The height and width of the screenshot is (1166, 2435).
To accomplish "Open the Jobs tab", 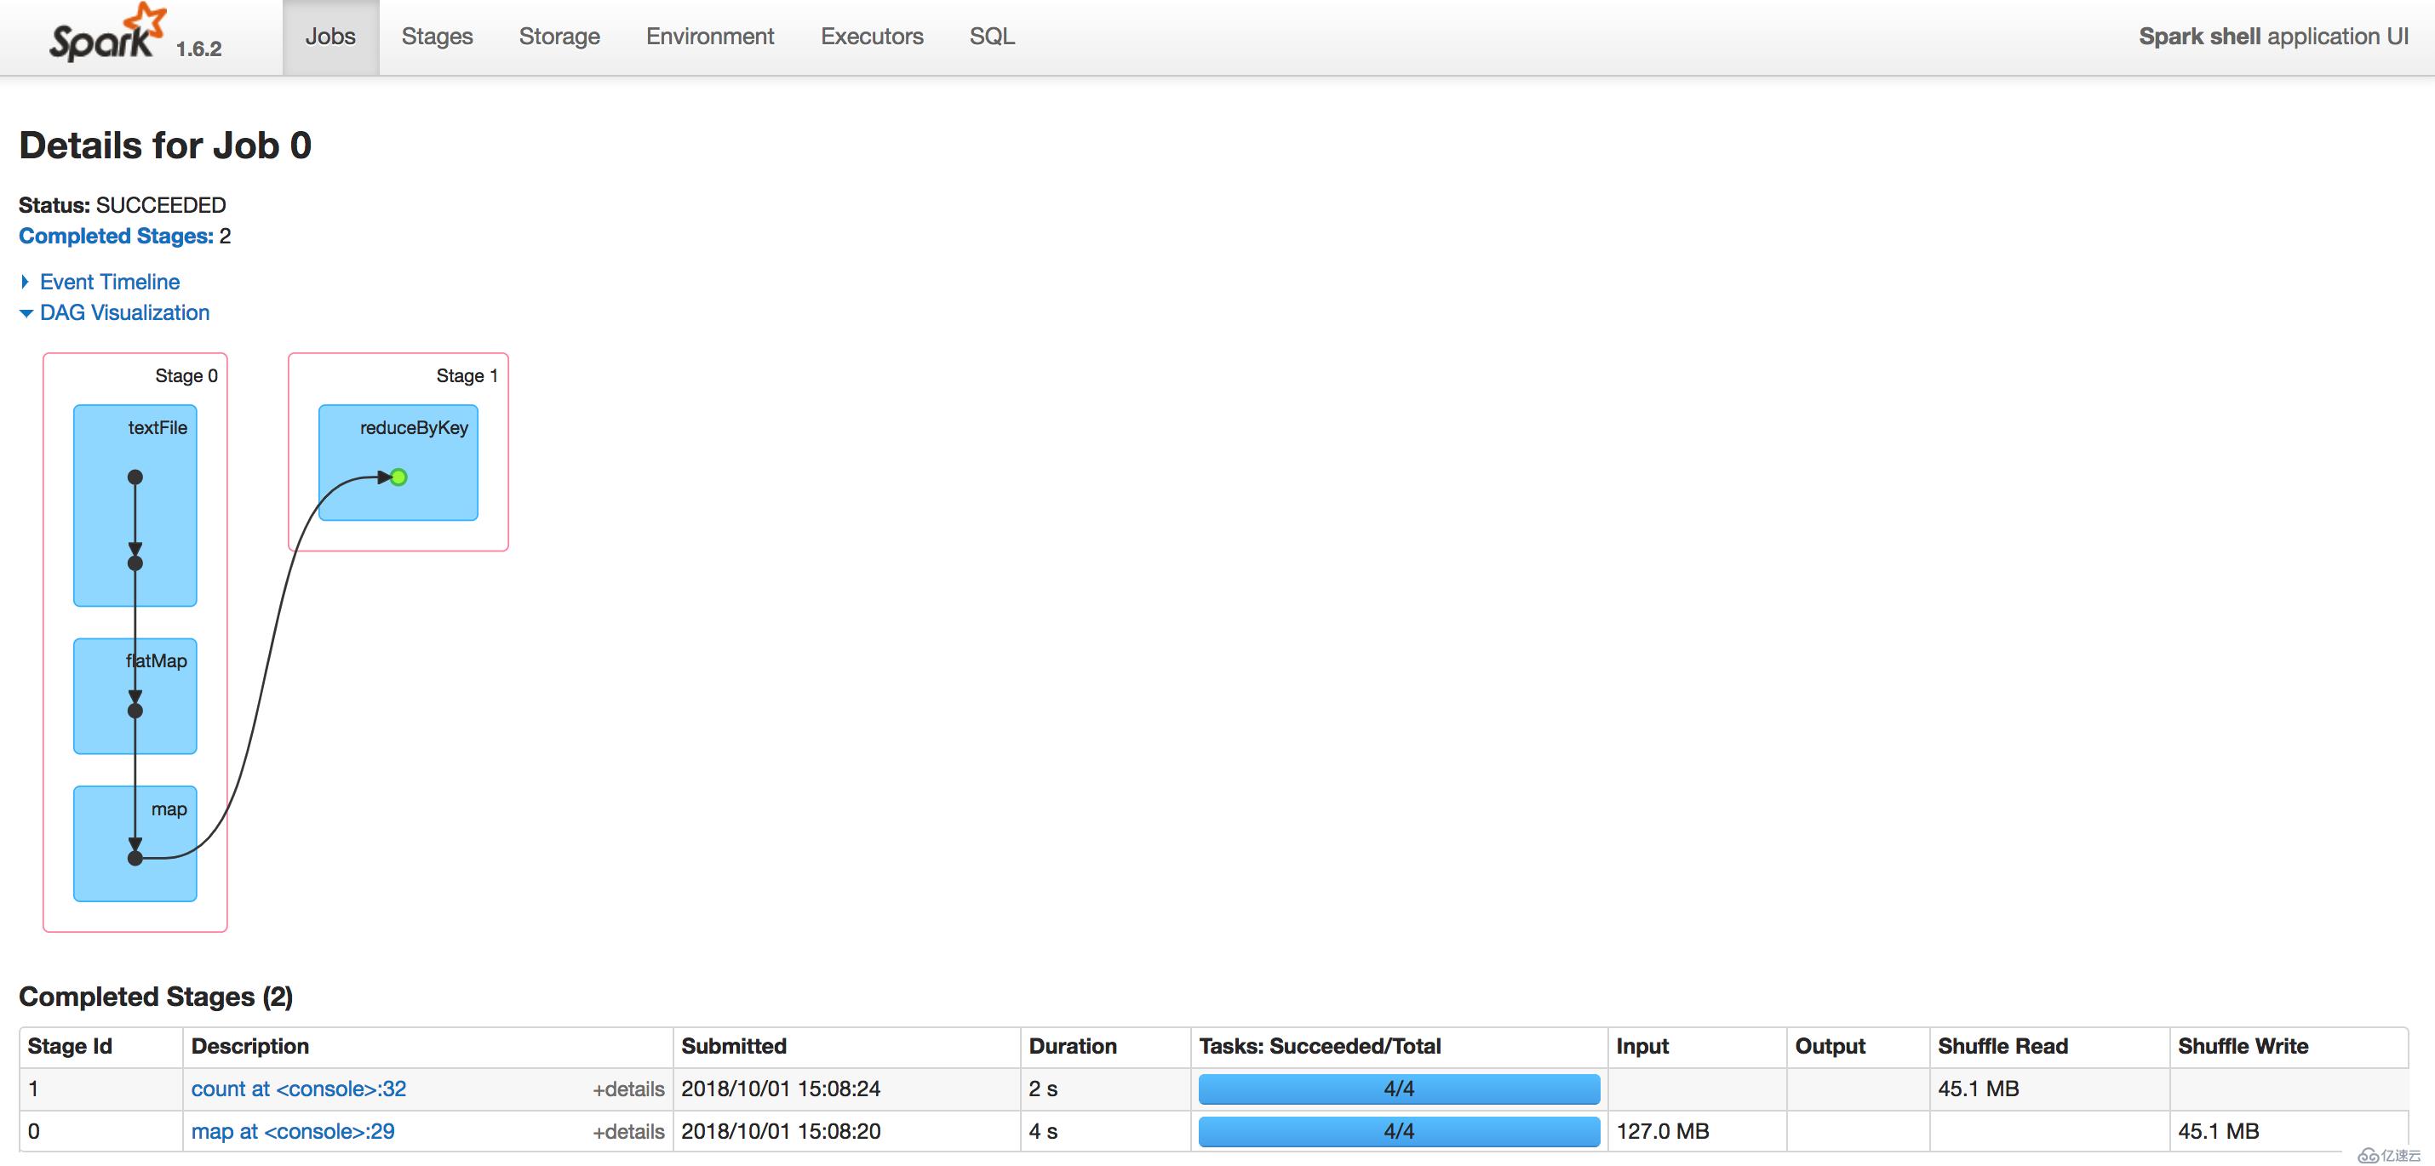I will [x=329, y=37].
